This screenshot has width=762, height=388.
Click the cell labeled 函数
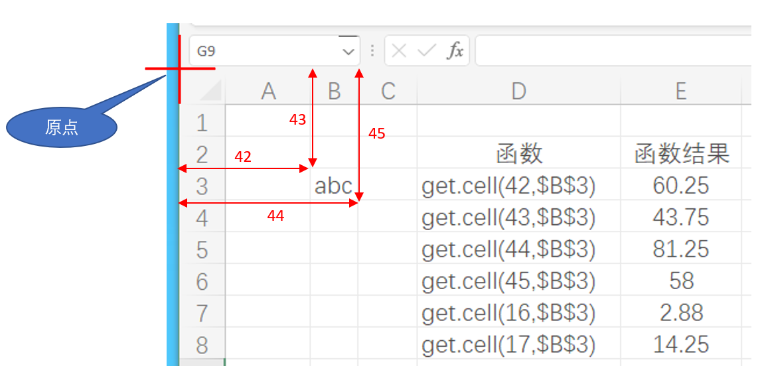pos(518,153)
